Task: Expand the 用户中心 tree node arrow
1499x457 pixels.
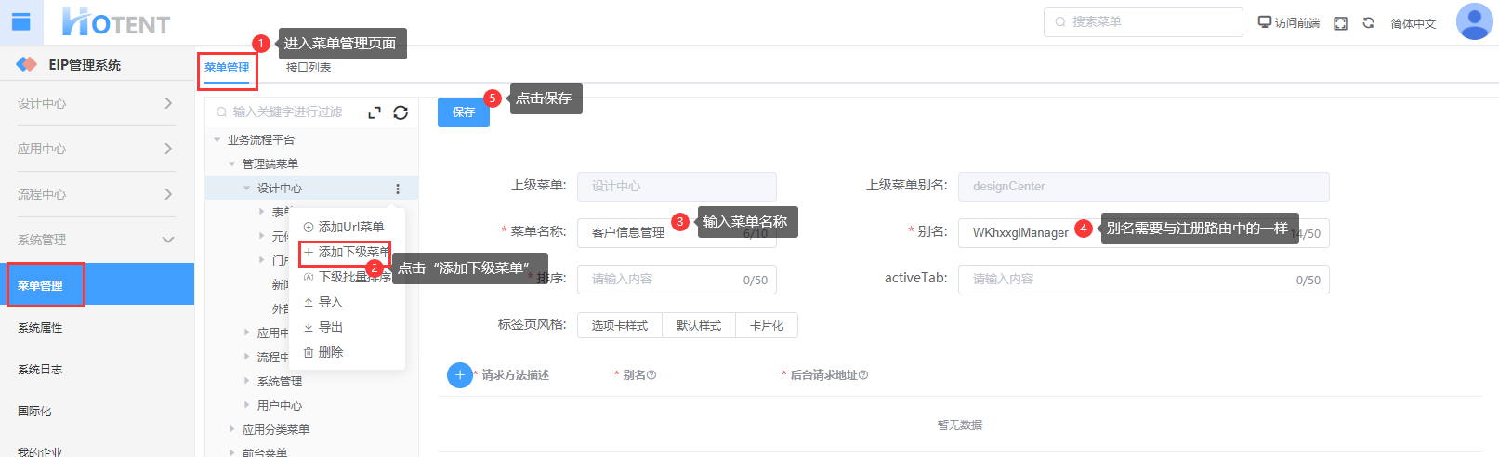Action: pos(247,406)
